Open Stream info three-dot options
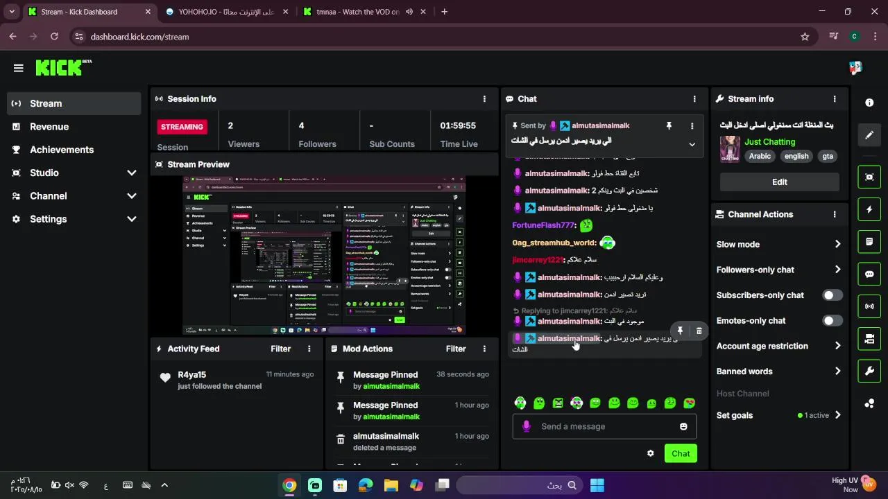Image resolution: width=888 pixels, height=499 pixels. click(835, 99)
